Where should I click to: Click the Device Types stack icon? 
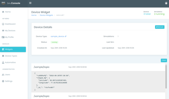point(3,56)
